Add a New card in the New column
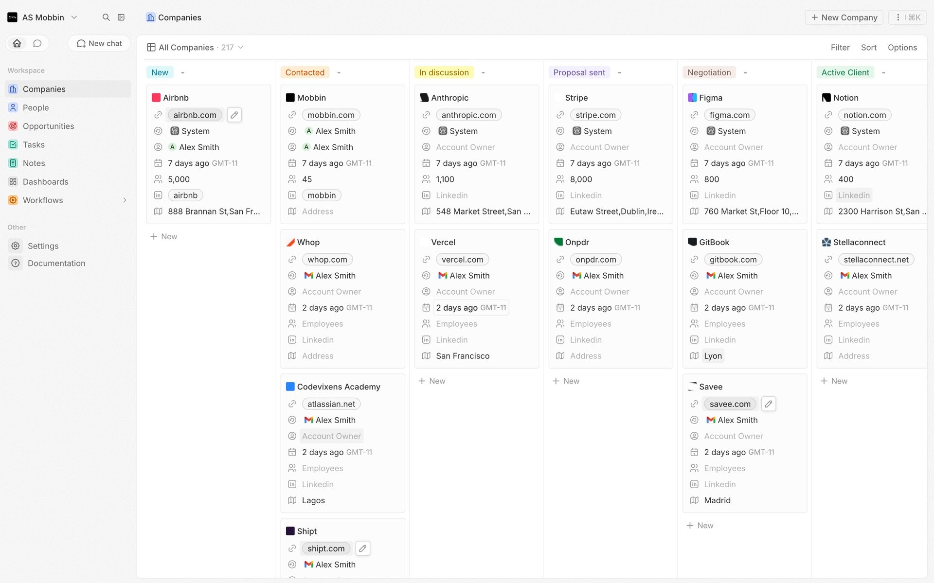The image size is (934, 583). click(164, 236)
